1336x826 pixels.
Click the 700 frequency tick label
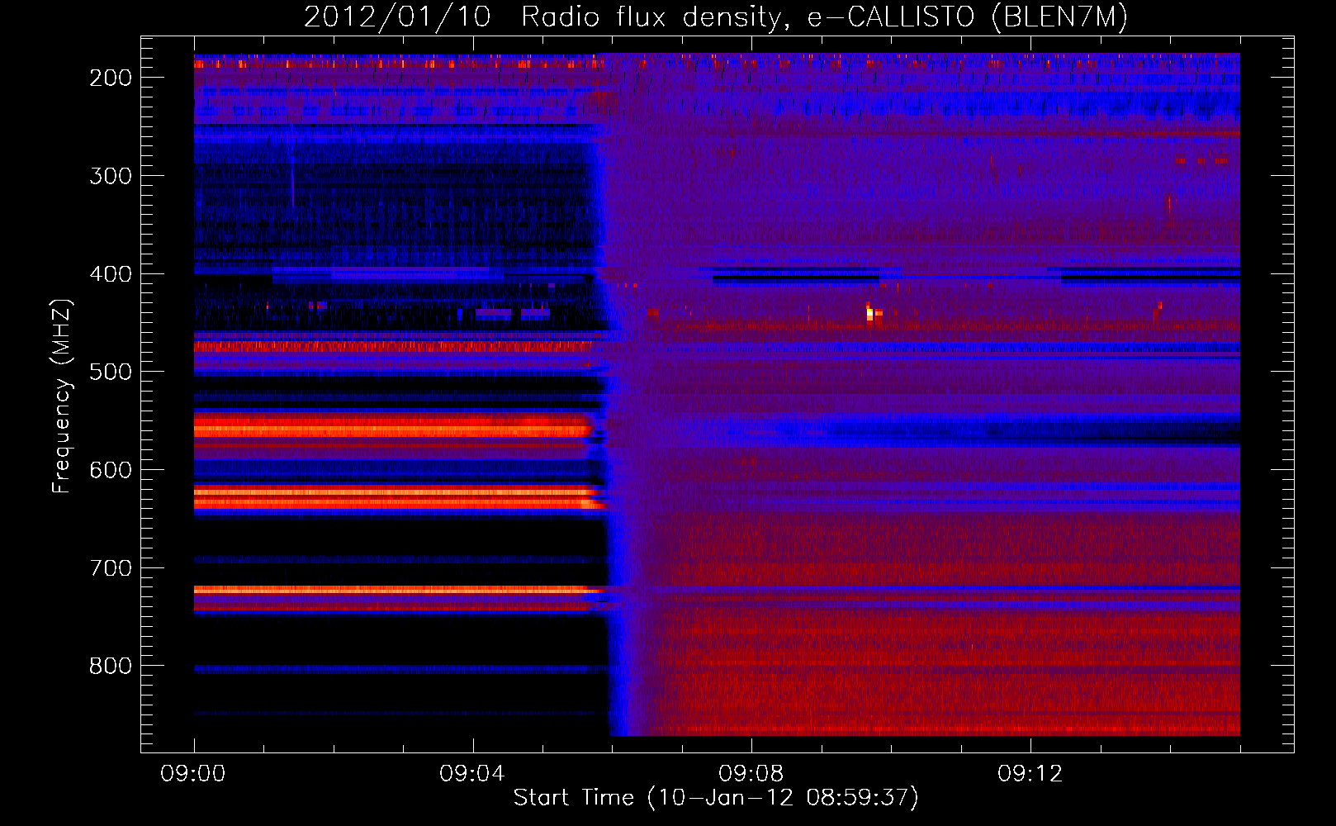pos(111,568)
